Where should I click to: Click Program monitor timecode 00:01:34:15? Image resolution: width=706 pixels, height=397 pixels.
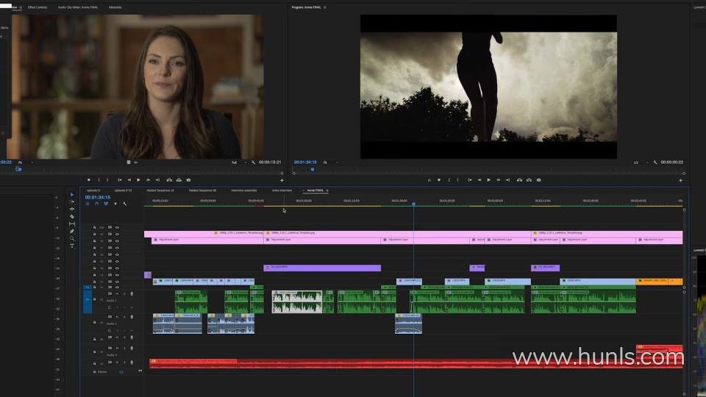[x=305, y=162]
